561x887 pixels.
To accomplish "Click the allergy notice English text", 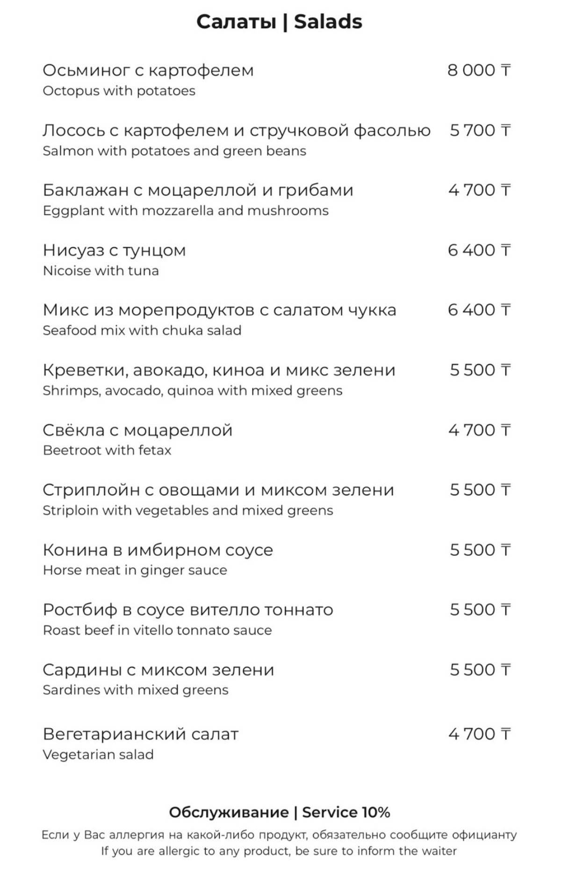I will click(279, 851).
